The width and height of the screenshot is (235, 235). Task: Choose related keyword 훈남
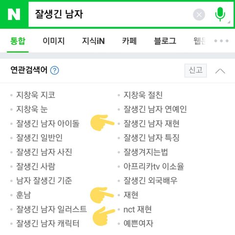[23, 195]
